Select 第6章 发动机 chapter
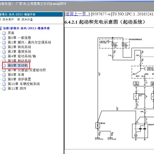Viewport: 154px width, 154px height. [x=18, y=65]
